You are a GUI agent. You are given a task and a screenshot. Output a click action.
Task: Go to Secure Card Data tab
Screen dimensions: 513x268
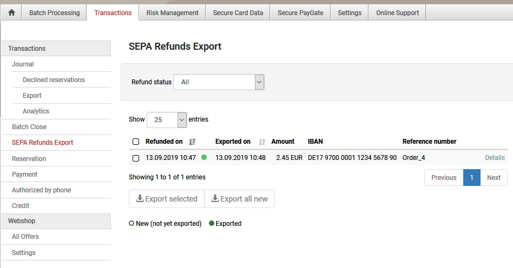(x=238, y=12)
